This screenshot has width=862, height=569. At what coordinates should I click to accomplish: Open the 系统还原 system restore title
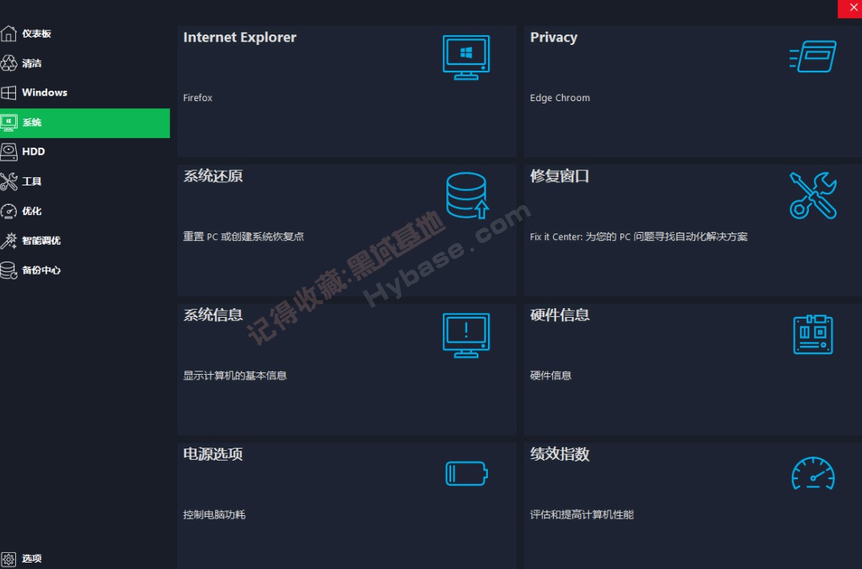click(x=213, y=176)
